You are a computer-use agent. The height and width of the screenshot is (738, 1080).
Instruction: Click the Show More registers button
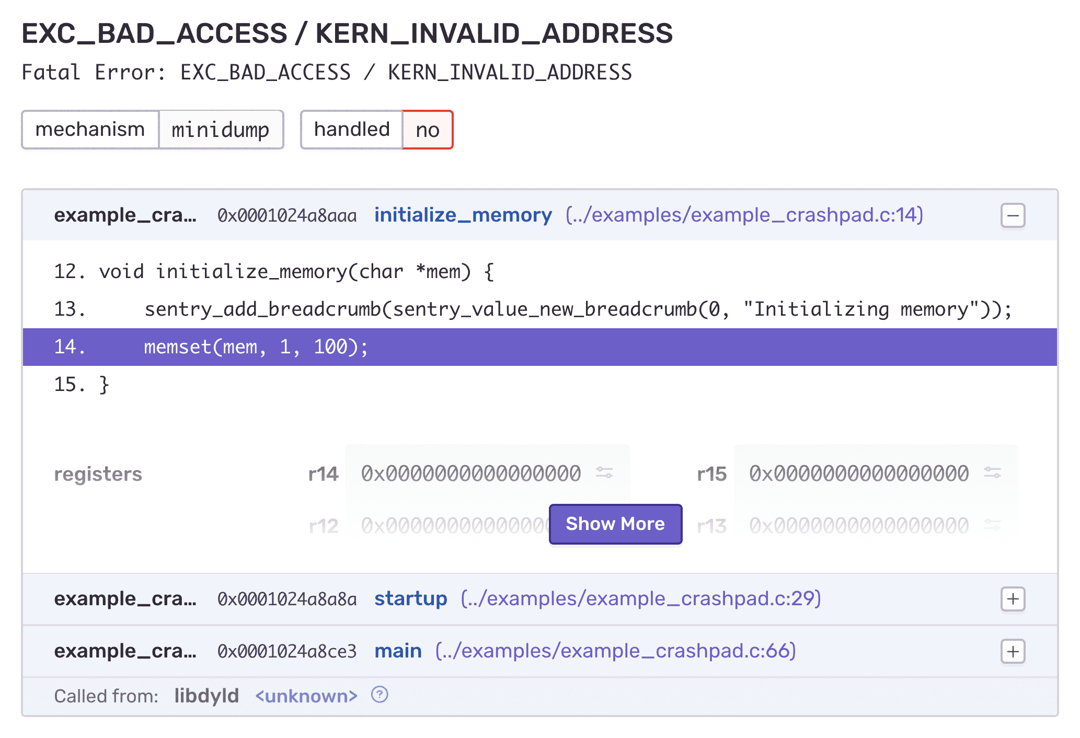click(615, 524)
